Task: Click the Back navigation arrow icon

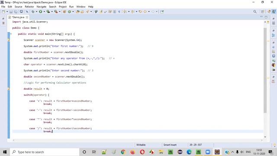Action: point(145,12)
